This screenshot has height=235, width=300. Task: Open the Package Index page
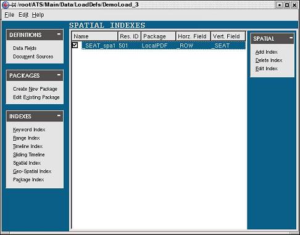28,179
